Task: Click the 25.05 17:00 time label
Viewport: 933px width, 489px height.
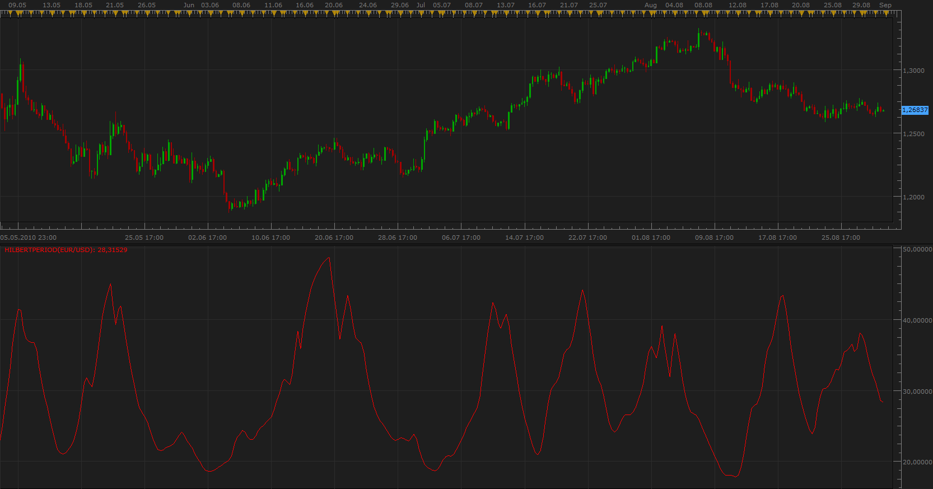Action: [x=144, y=237]
